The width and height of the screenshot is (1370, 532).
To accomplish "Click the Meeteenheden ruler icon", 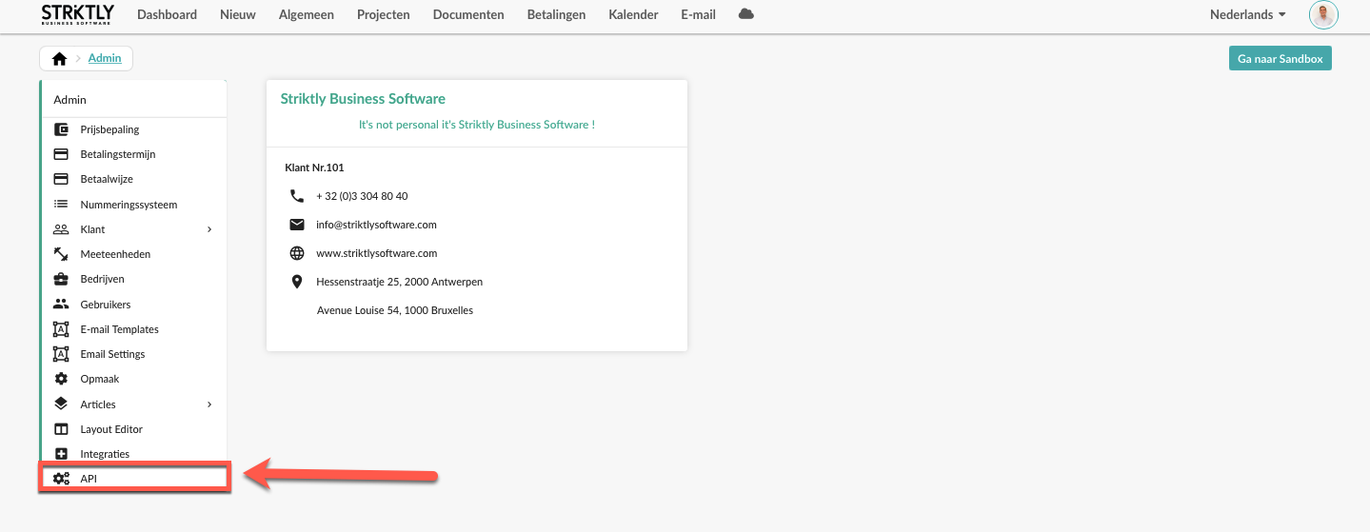I will pos(61,254).
